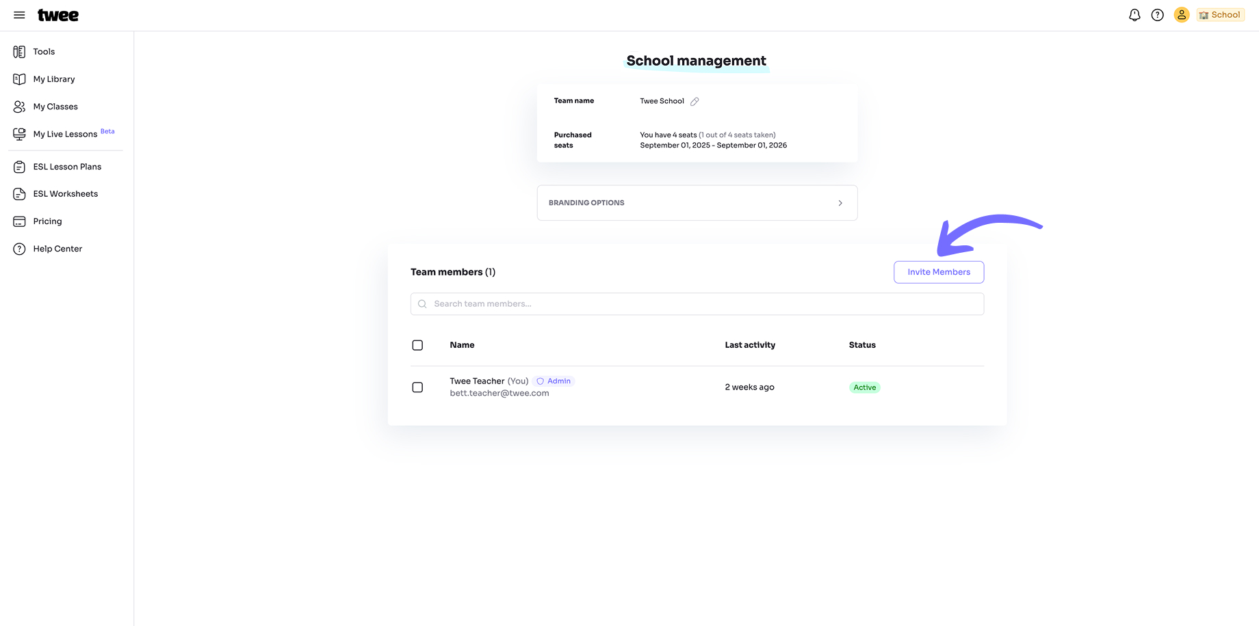Navigate to ESL Lesson Plans
The height and width of the screenshot is (626, 1259).
pos(66,167)
